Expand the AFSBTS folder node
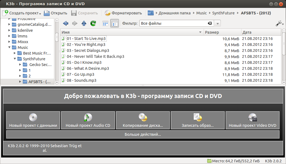 tap(20, 81)
